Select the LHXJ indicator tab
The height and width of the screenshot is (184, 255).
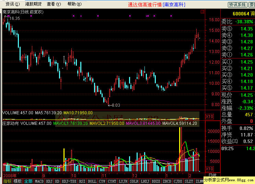coord(145,181)
